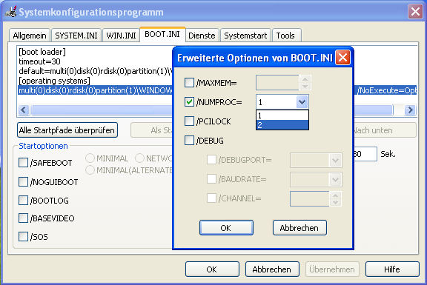Switch to the Systemstart tab
427x285 pixels.
pyautogui.click(x=245, y=36)
